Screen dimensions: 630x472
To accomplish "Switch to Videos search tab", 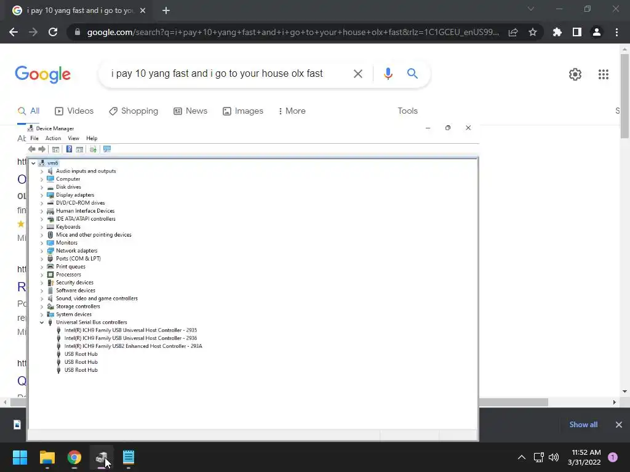I will 74,111.
